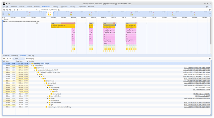Expand the invoke tree row
The image size is (214, 118).
point(51,92)
